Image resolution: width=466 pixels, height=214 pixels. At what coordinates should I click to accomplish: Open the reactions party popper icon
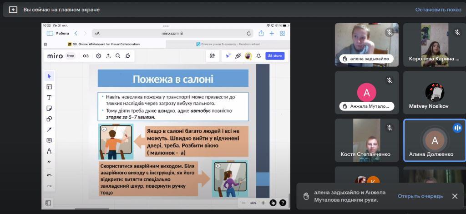pos(238,56)
